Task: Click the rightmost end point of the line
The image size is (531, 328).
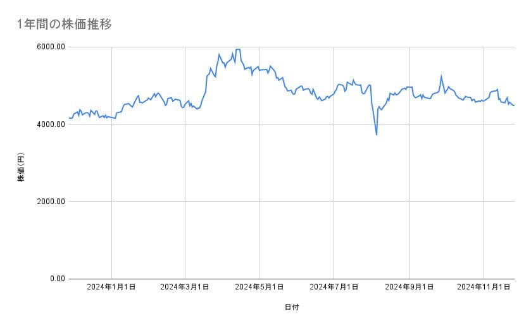Action: coord(514,106)
